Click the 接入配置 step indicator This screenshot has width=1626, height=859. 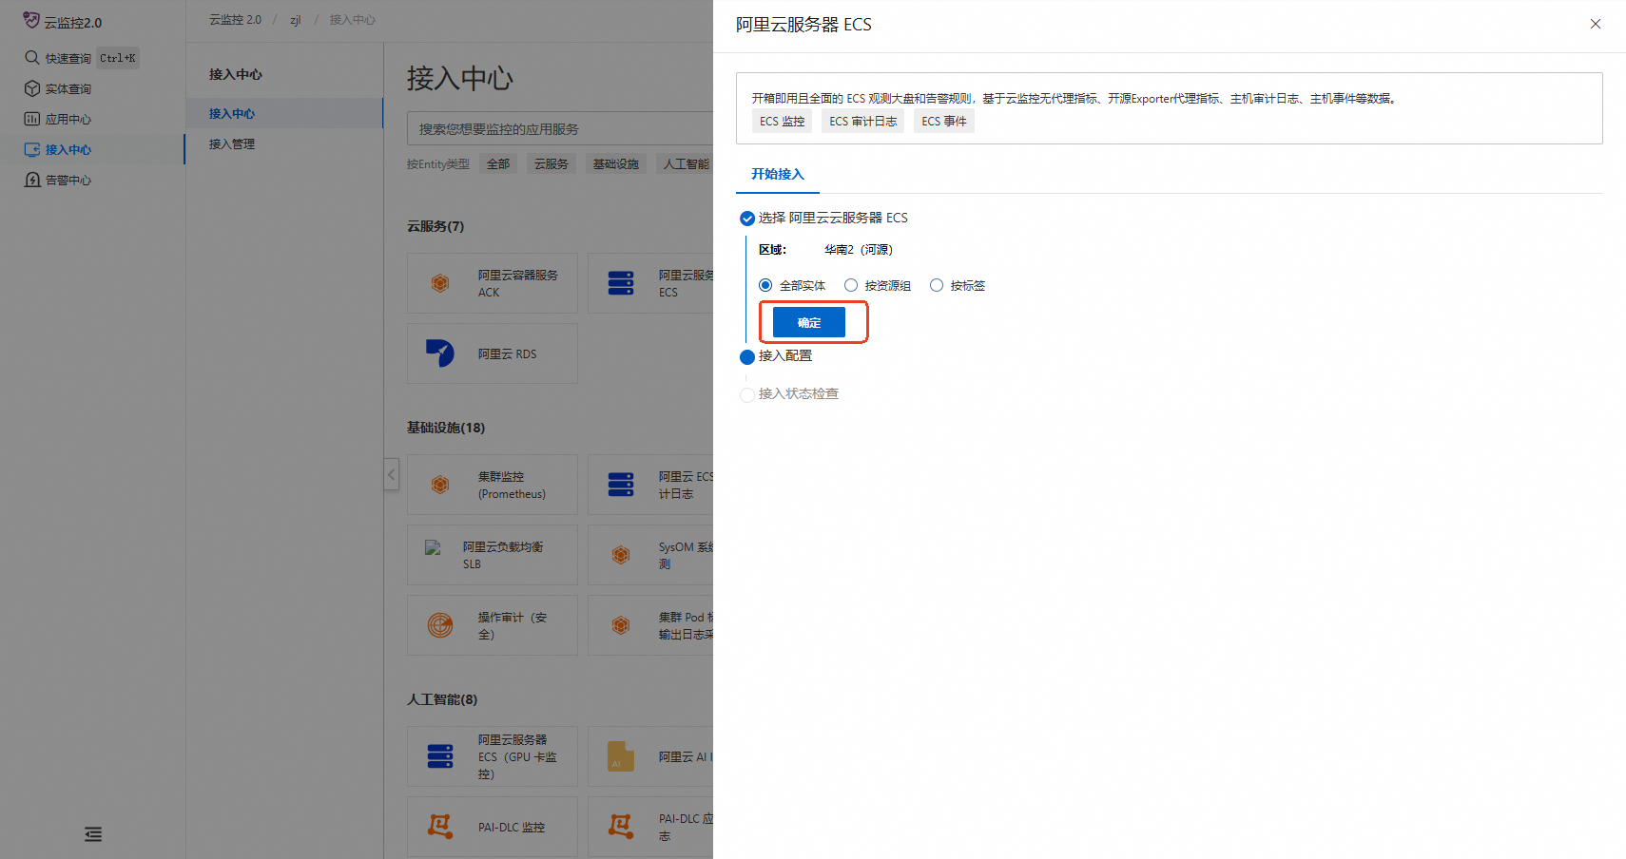pyautogui.click(x=747, y=357)
